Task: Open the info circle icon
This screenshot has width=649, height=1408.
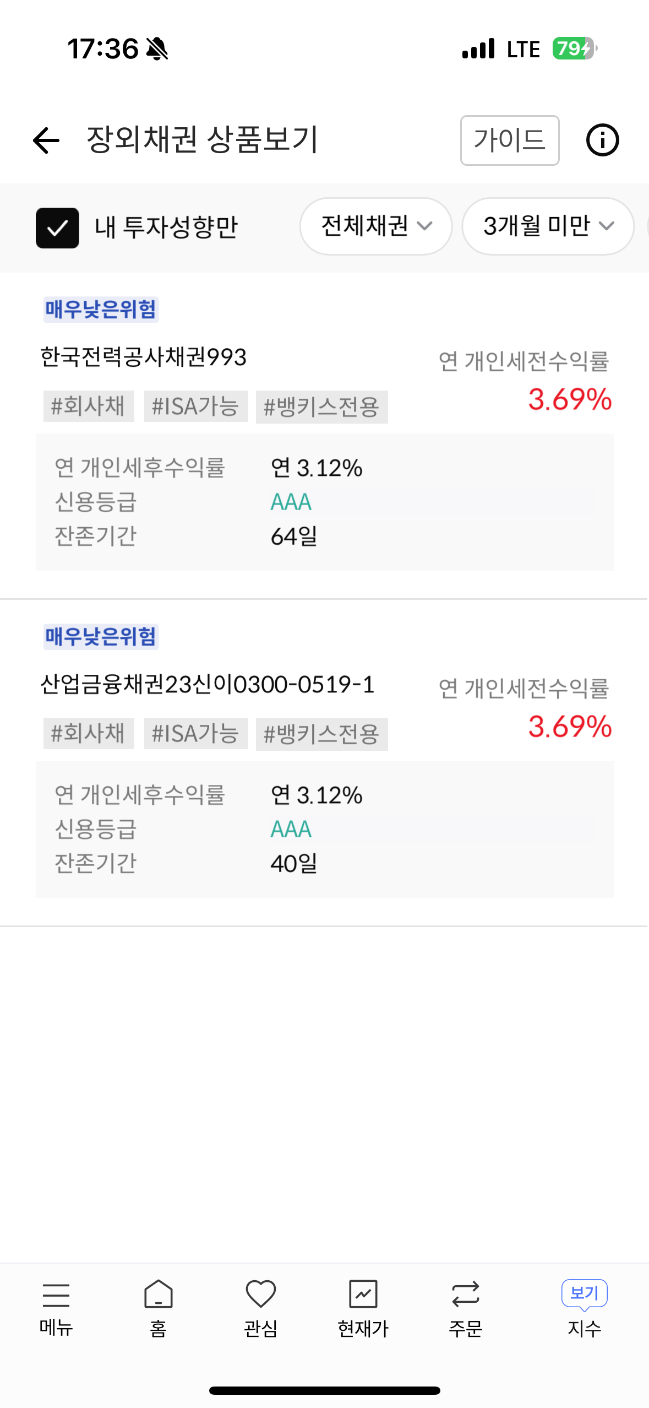Action: tap(602, 140)
